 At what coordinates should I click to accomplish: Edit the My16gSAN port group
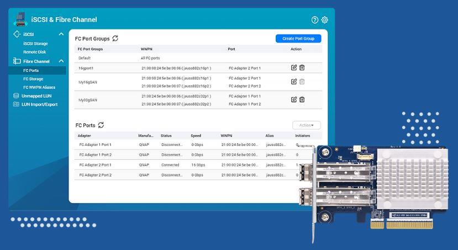coord(294,82)
